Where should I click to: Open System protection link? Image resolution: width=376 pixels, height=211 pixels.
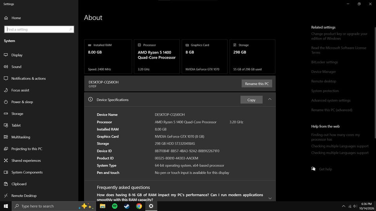tap(325, 91)
